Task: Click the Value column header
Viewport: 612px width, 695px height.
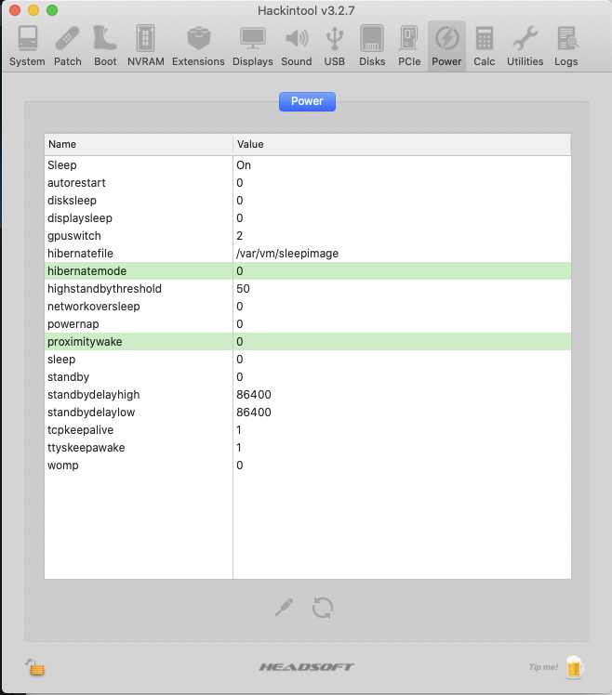Action: (x=402, y=145)
